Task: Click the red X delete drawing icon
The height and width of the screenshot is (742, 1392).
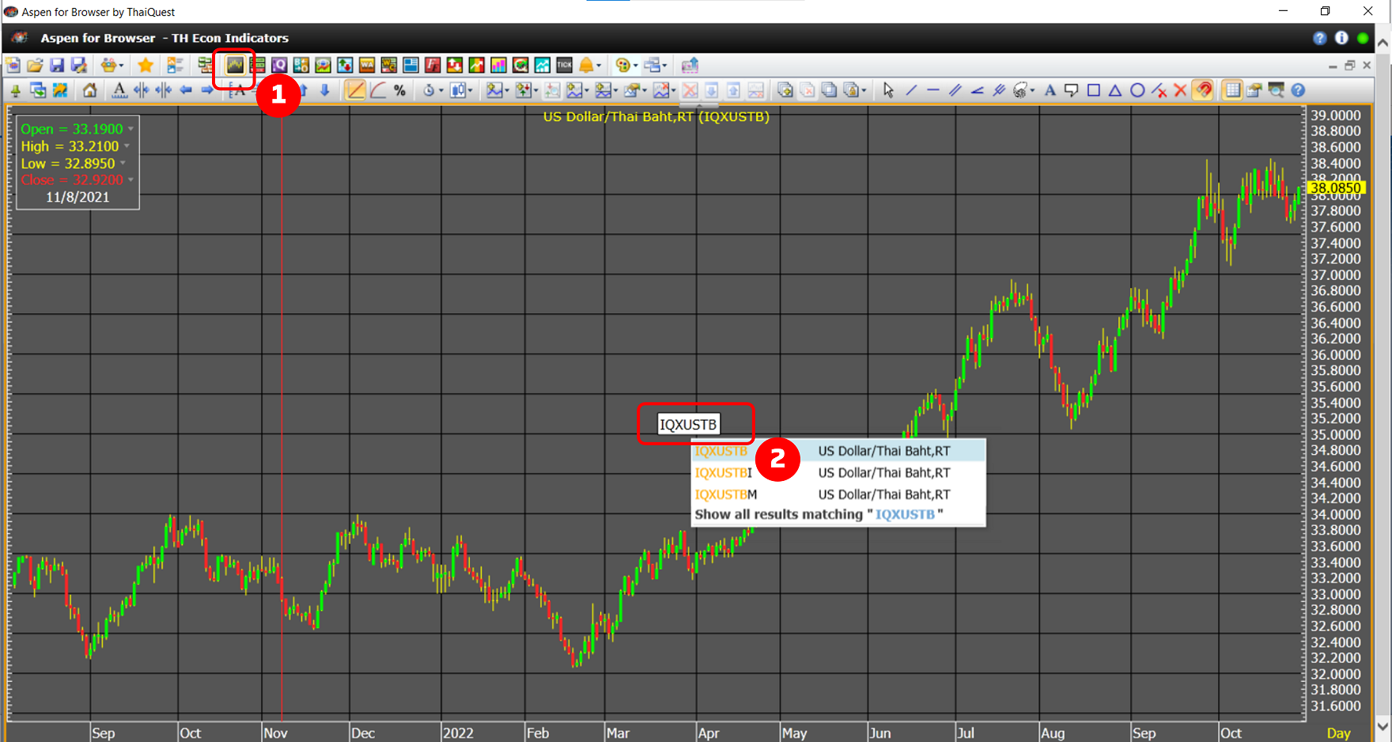Action: [1180, 90]
